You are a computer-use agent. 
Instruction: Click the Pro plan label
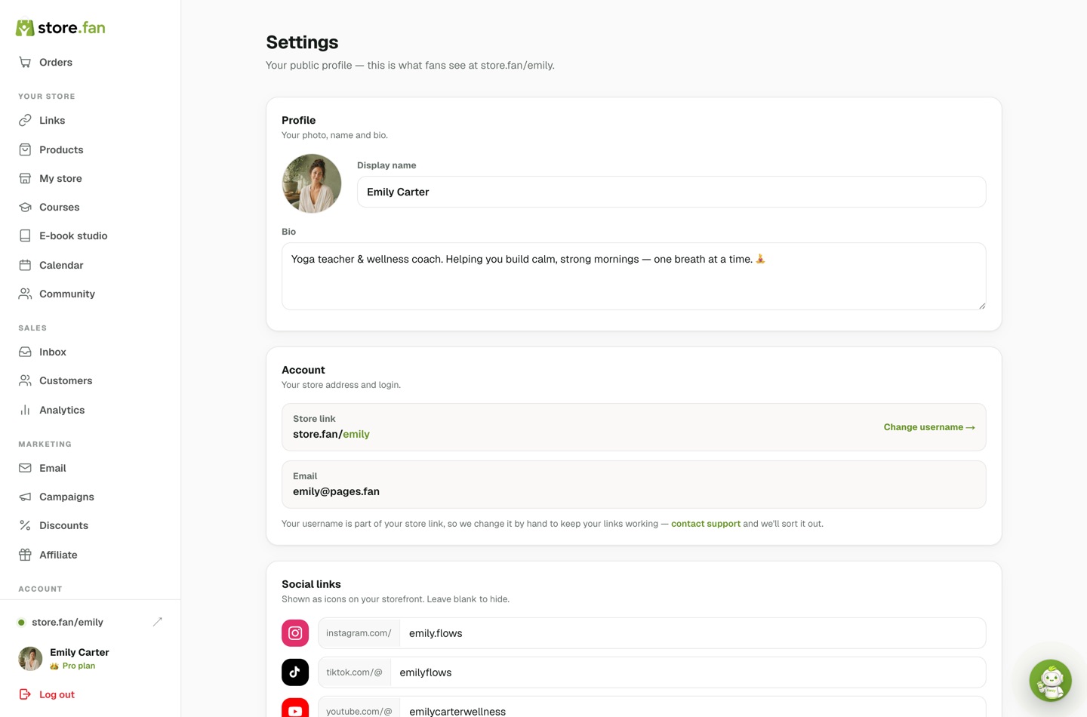point(79,666)
